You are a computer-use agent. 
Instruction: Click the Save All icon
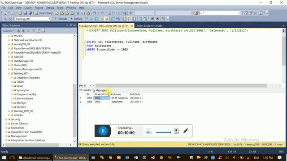[x=30, y=13]
